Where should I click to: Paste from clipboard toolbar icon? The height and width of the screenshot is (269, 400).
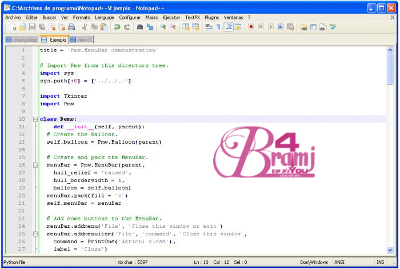104,27
